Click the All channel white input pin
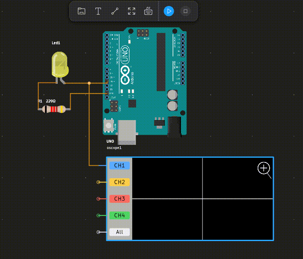 98,232
